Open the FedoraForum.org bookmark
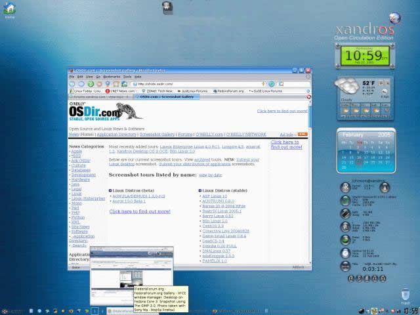The height and width of the screenshot is (315, 420). pos(228,91)
